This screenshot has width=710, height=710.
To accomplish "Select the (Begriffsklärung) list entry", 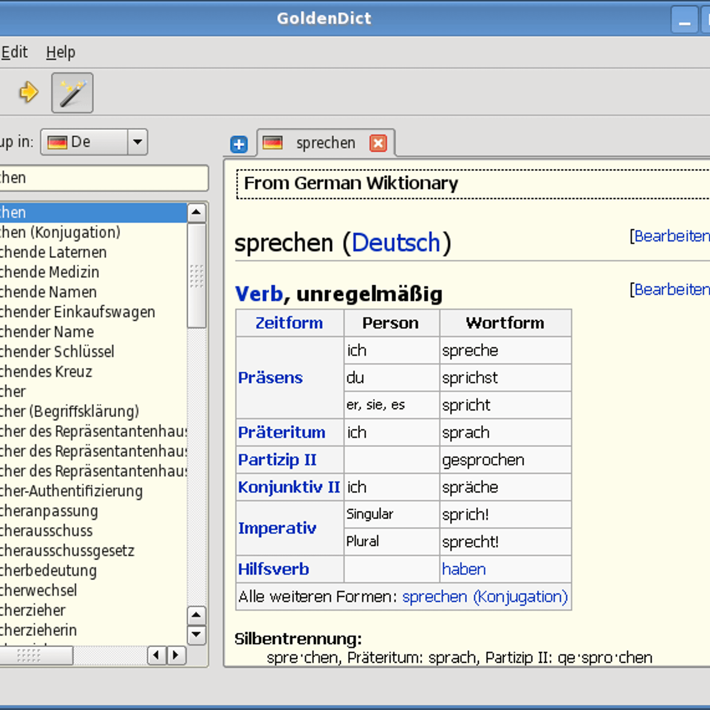I will pos(93,411).
